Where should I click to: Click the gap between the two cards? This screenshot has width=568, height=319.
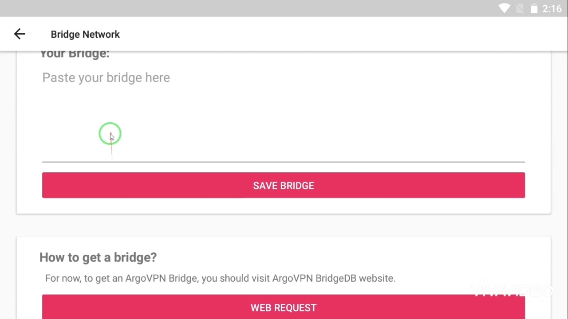click(x=283, y=225)
